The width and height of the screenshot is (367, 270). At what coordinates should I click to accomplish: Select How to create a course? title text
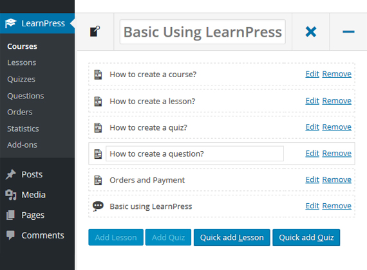153,75
